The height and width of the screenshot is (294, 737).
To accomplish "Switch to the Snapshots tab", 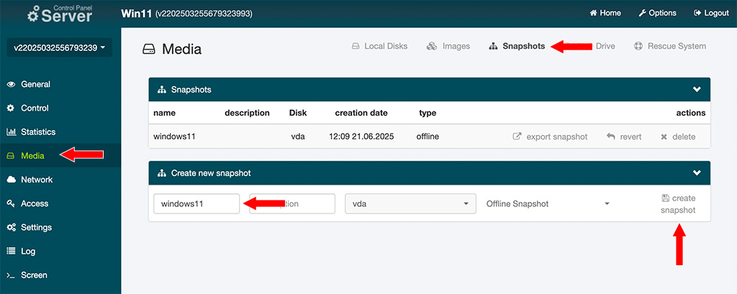I will coord(517,46).
